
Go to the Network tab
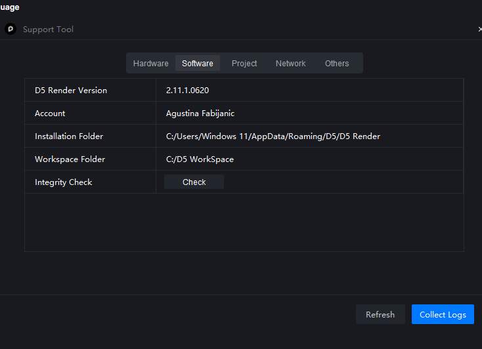click(290, 64)
